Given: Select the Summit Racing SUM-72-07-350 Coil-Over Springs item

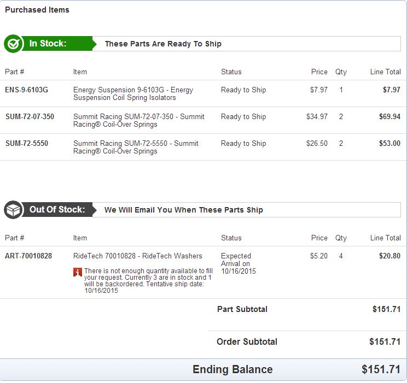Looking at the screenshot, I should coord(139,121).
